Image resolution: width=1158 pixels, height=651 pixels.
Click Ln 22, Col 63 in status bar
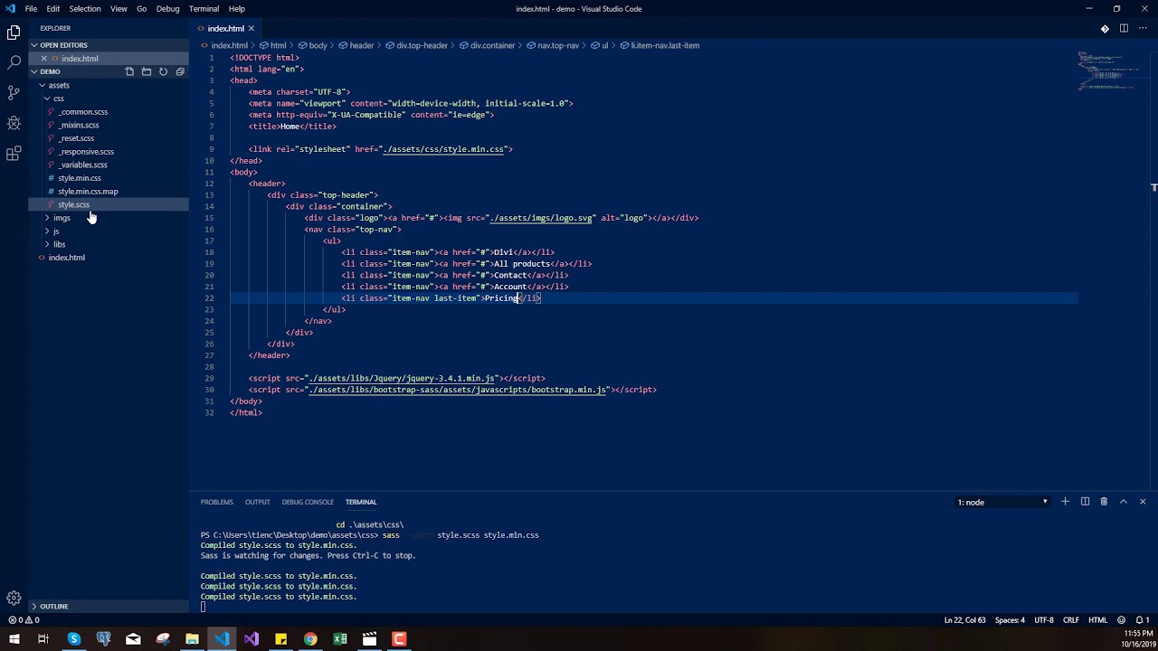(x=965, y=620)
